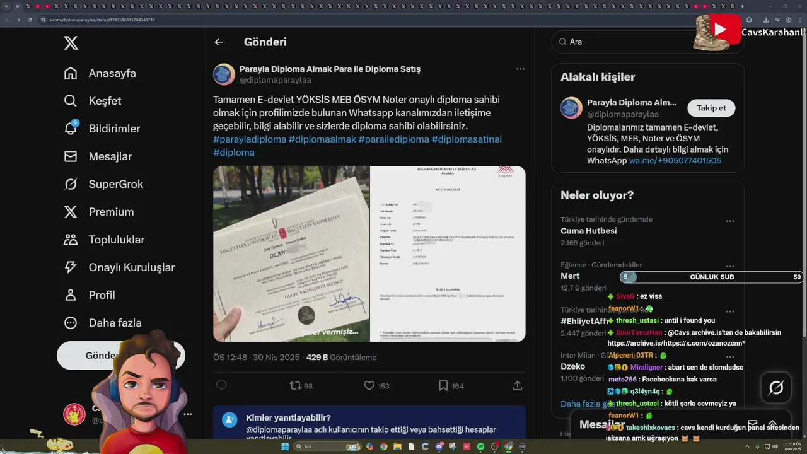Click the browser address bar URL

(x=102, y=20)
